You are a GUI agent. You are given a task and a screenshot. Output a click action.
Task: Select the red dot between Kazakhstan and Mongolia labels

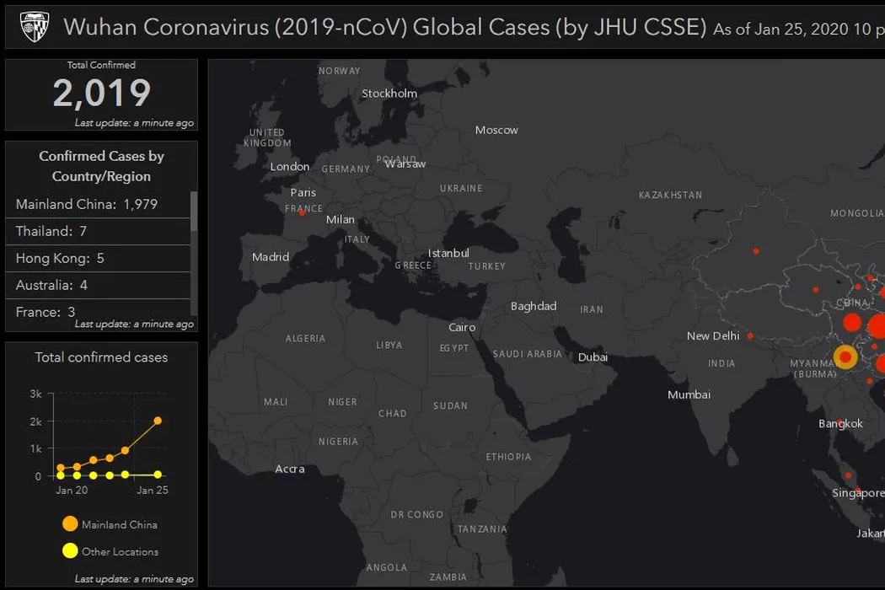pos(756,251)
